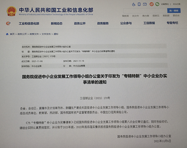Open the WeChat icon
Viewport: 187px width, 148px height.
click(157, 4)
